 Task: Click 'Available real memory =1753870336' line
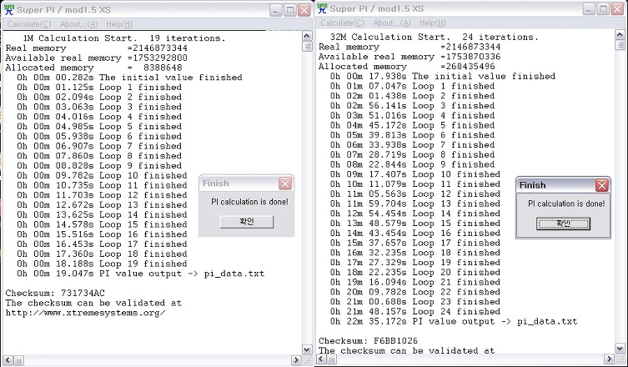pos(409,57)
